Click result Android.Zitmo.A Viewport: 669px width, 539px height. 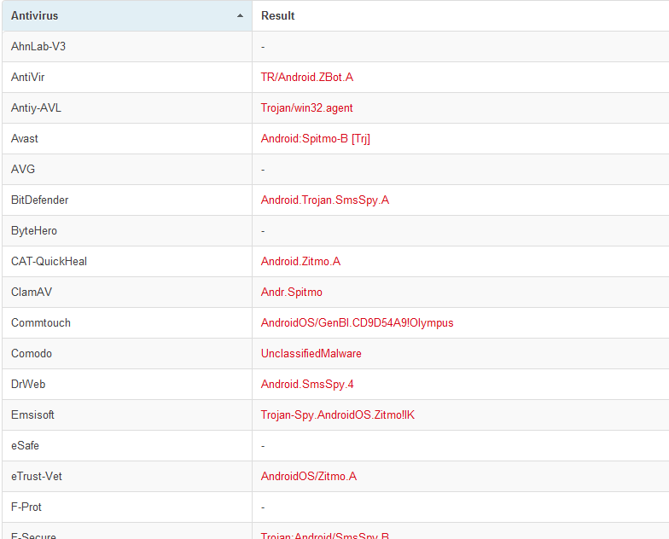[300, 261]
